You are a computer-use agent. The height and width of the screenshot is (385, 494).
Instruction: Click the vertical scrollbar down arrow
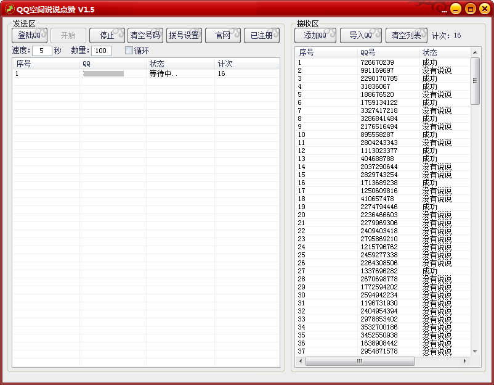pyautogui.click(x=475, y=351)
